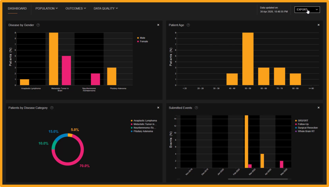Toggle Follow-Up in Submitted Events legend

pos(303,124)
